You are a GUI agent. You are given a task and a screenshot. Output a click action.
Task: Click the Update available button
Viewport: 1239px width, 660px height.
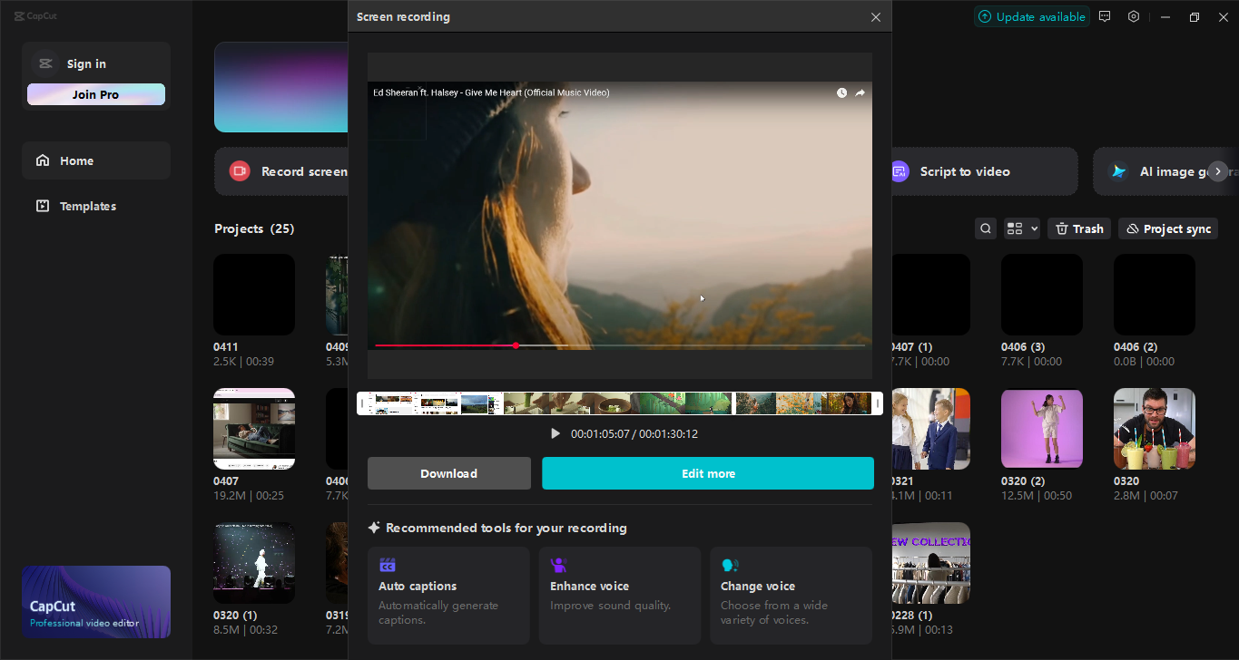pos(1032,16)
